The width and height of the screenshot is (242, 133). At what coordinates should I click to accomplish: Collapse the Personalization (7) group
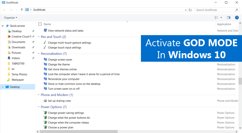click(x=38, y=54)
